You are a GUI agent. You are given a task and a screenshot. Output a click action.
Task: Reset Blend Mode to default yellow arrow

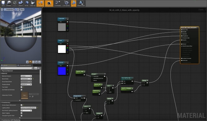pos(33,79)
